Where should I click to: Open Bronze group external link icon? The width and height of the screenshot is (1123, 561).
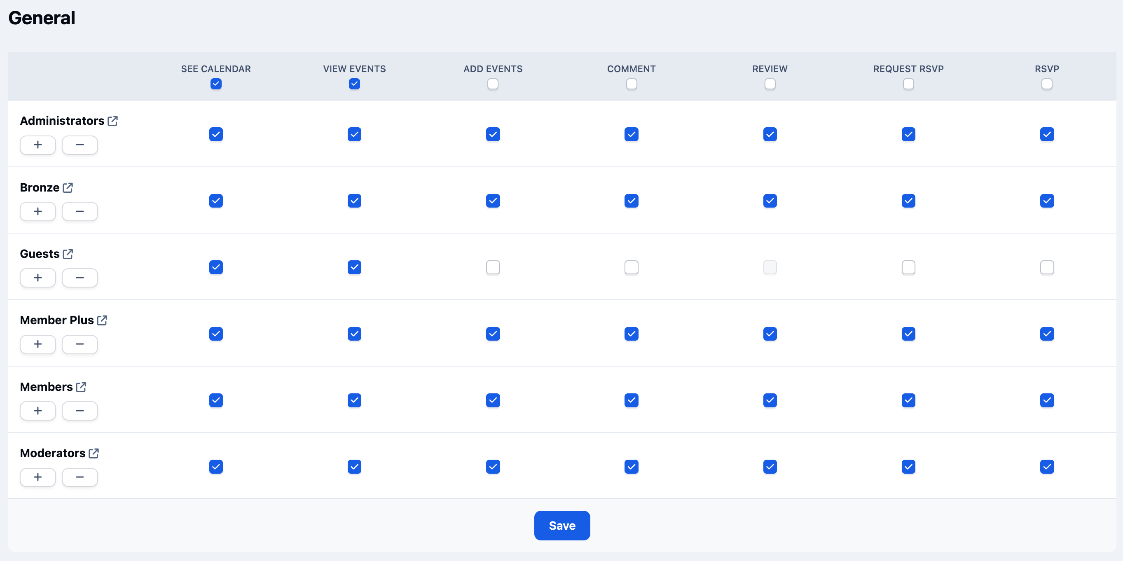coord(68,187)
